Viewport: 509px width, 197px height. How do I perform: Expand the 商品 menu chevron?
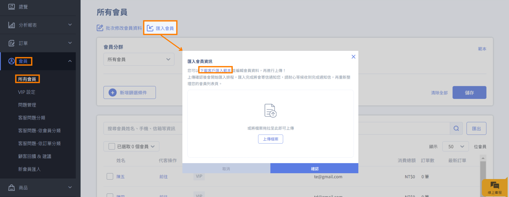[x=70, y=187]
